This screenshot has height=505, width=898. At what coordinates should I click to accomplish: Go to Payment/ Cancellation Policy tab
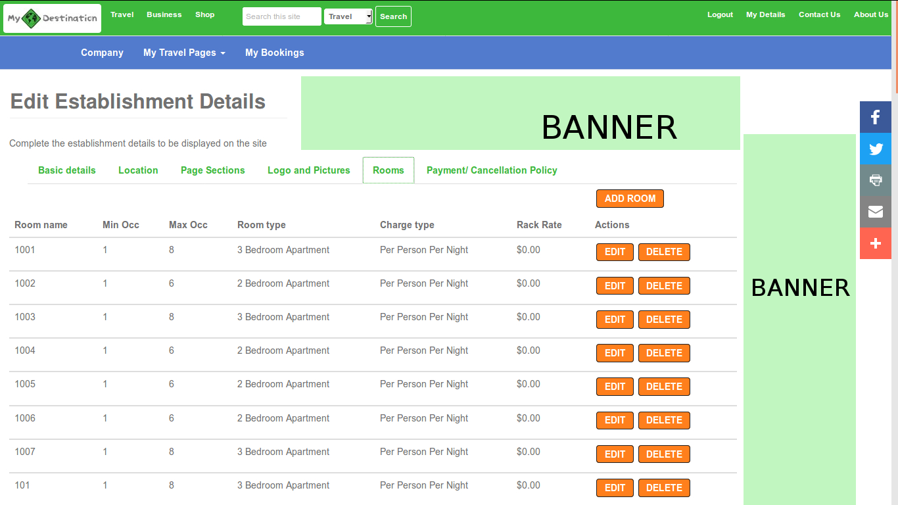(492, 170)
